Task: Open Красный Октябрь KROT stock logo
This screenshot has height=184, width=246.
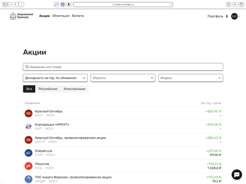Action: [x=28, y=114]
